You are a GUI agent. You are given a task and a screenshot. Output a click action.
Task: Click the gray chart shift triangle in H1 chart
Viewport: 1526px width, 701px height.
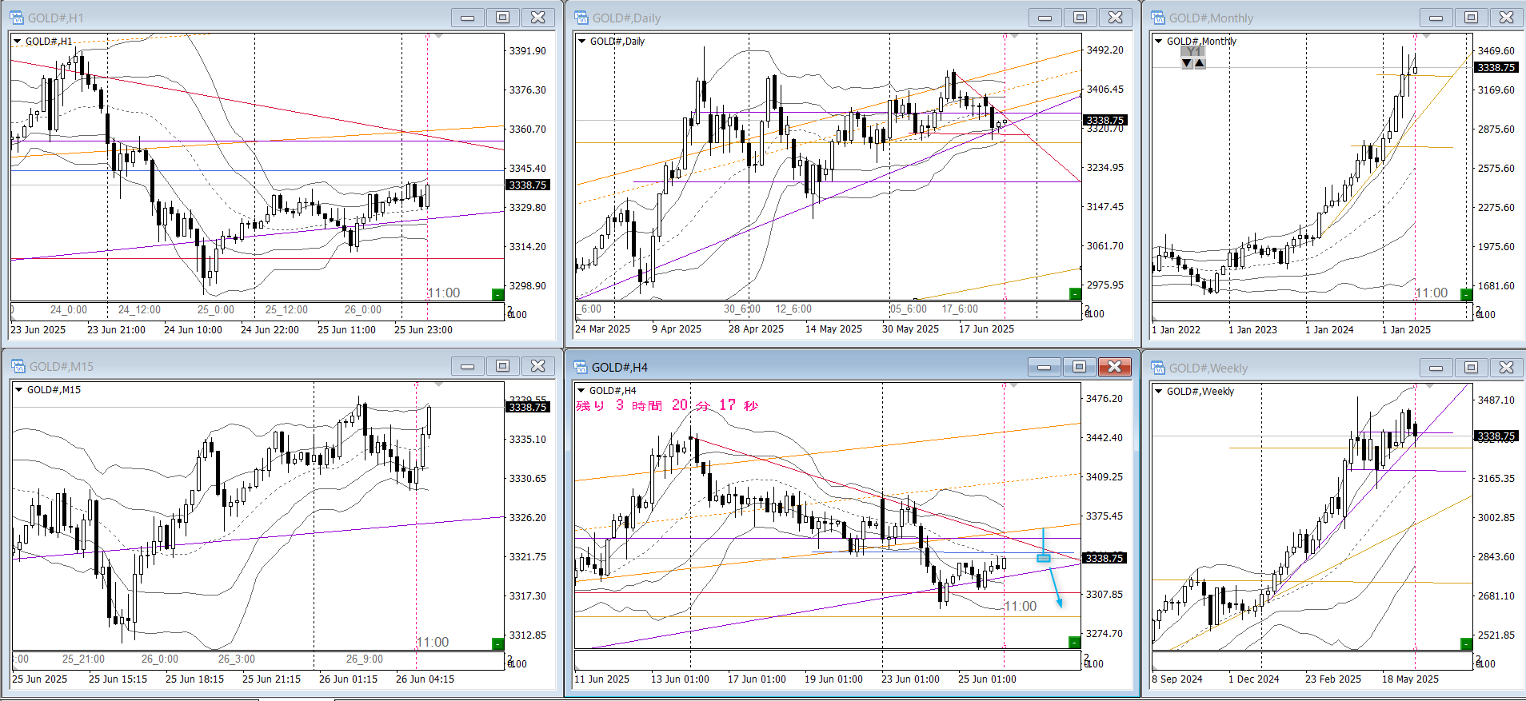click(439, 36)
